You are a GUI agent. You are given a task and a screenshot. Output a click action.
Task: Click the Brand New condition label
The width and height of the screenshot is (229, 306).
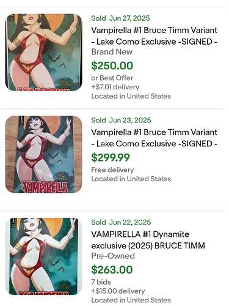(112, 52)
